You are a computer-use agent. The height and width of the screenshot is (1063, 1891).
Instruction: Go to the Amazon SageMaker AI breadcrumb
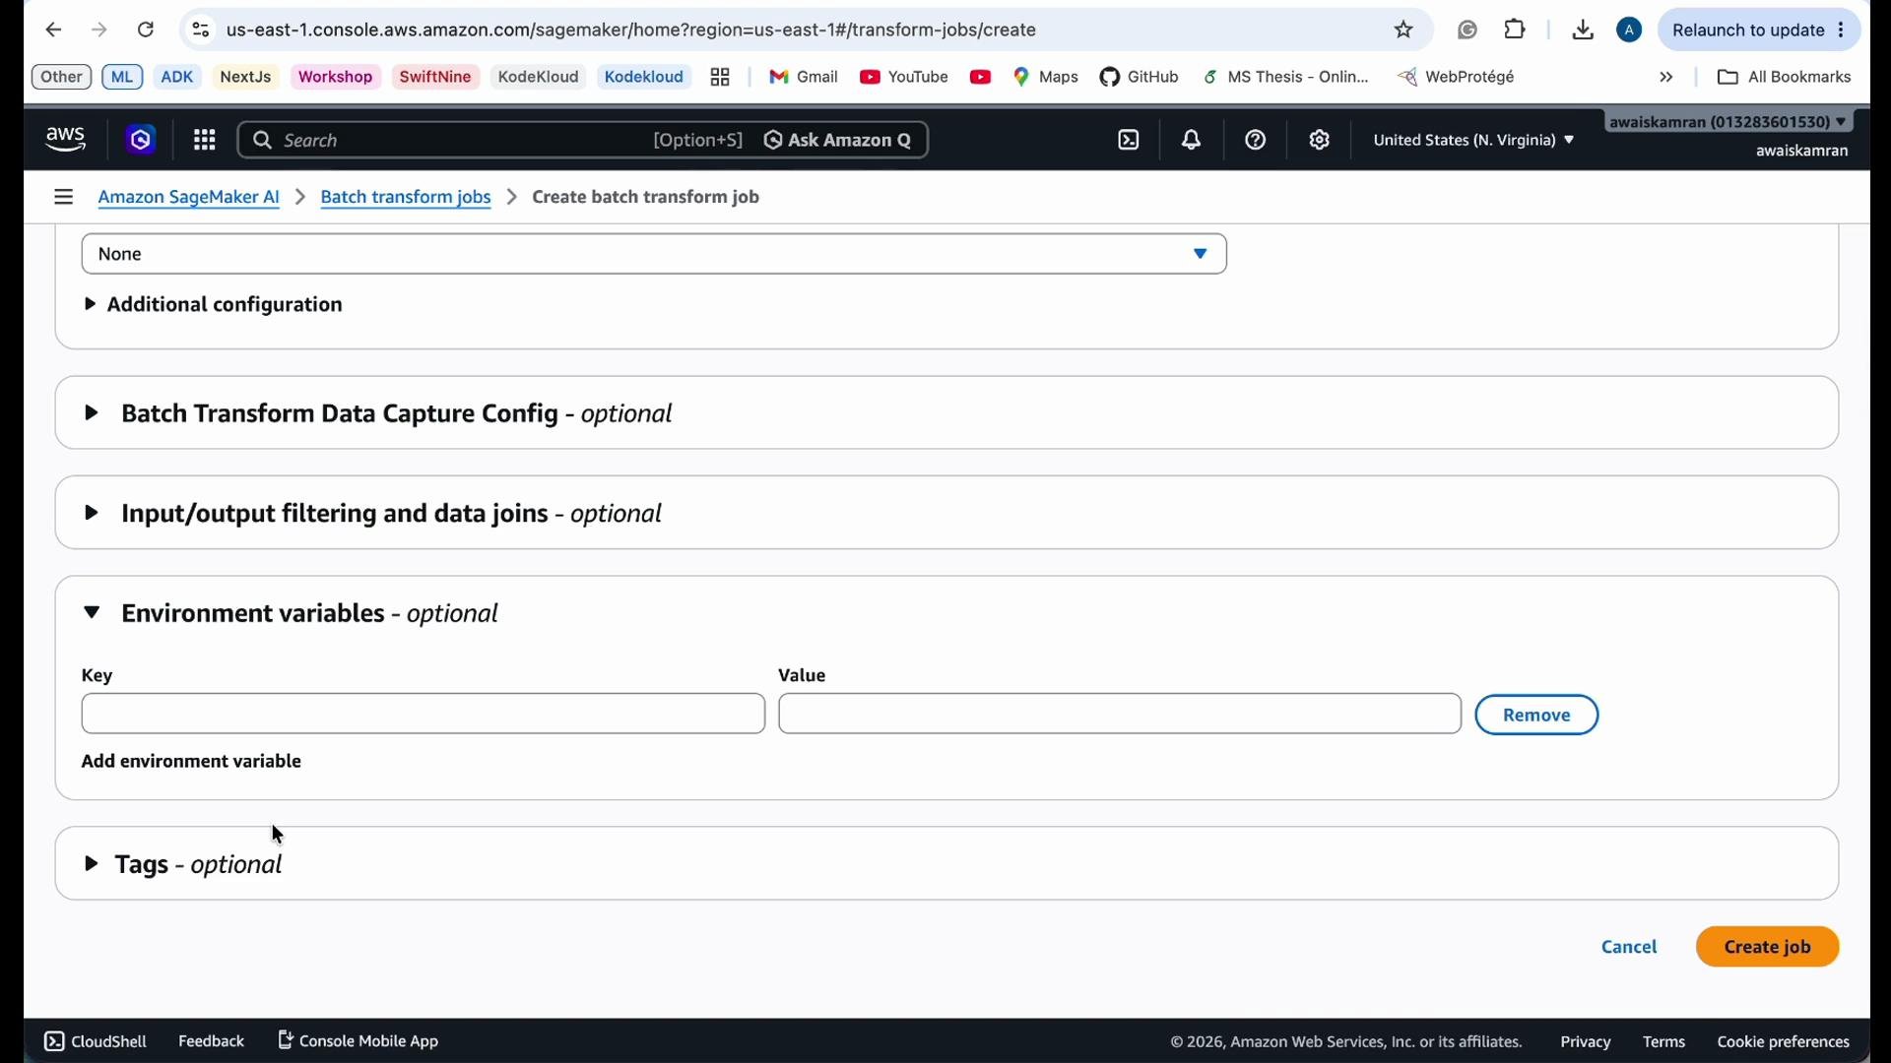pos(189,198)
